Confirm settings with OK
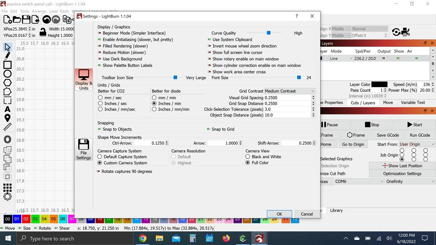 coord(279,214)
